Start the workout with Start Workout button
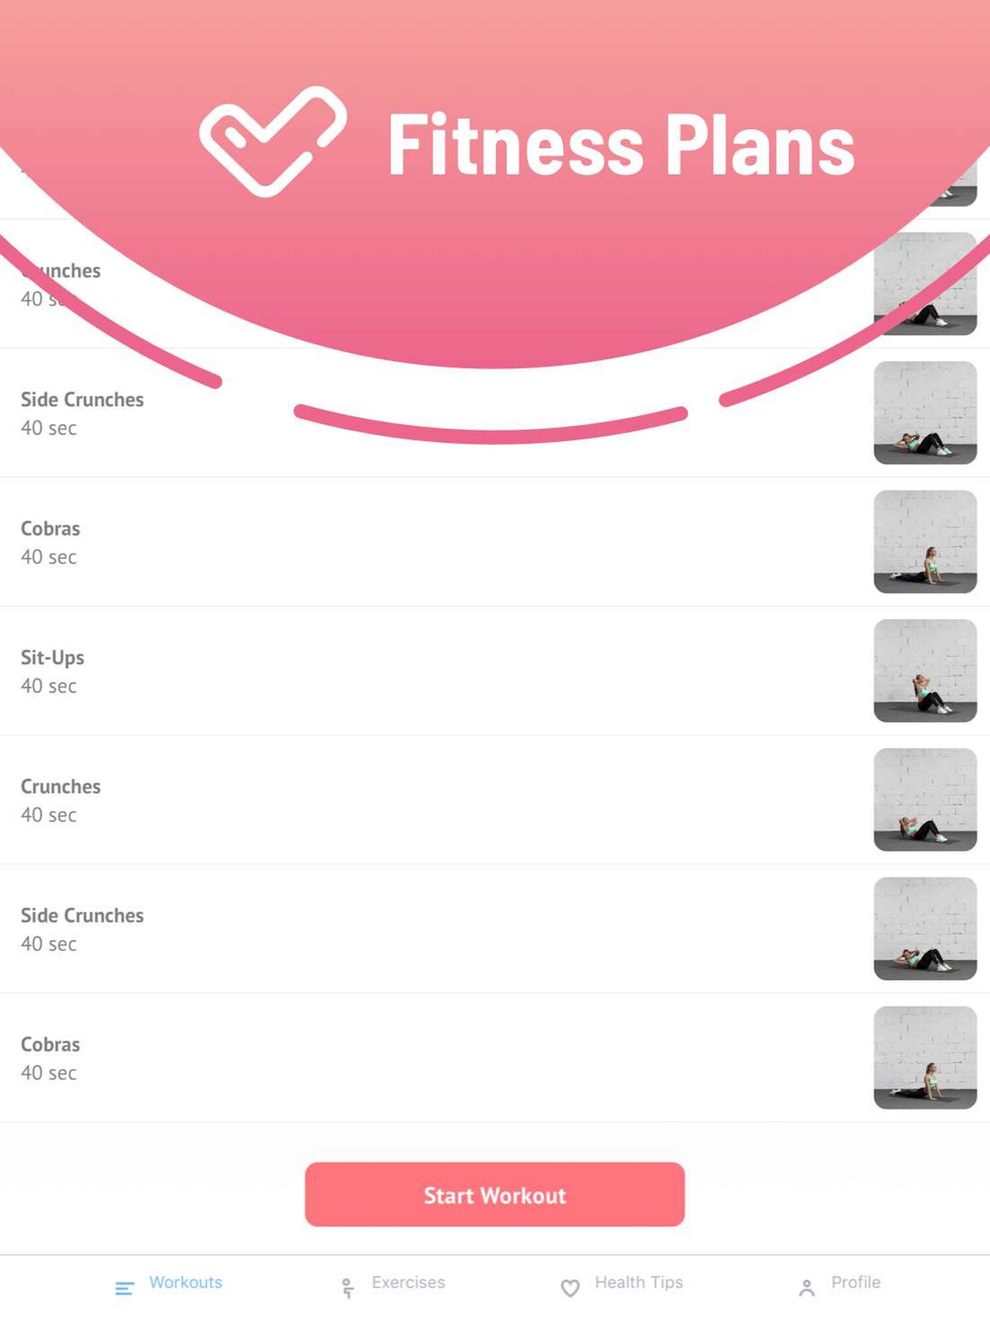This screenshot has width=990, height=1321. pos(495,1194)
